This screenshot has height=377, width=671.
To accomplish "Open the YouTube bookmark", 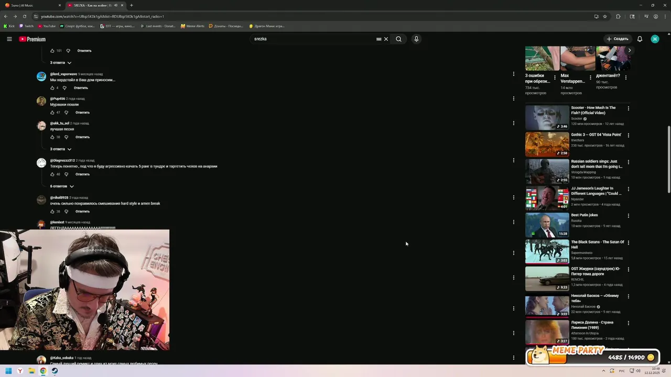I will (47, 26).
